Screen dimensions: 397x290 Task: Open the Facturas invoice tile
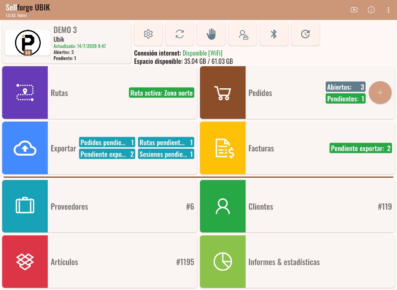pyautogui.click(x=297, y=148)
